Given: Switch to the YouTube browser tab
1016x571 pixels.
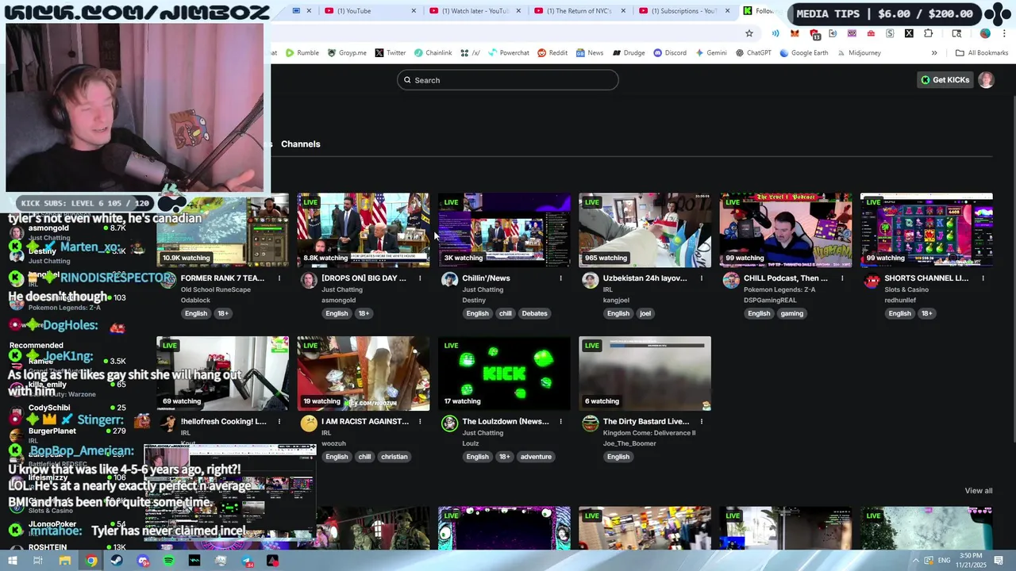Looking at the screenshot, I should coord(371,11).
